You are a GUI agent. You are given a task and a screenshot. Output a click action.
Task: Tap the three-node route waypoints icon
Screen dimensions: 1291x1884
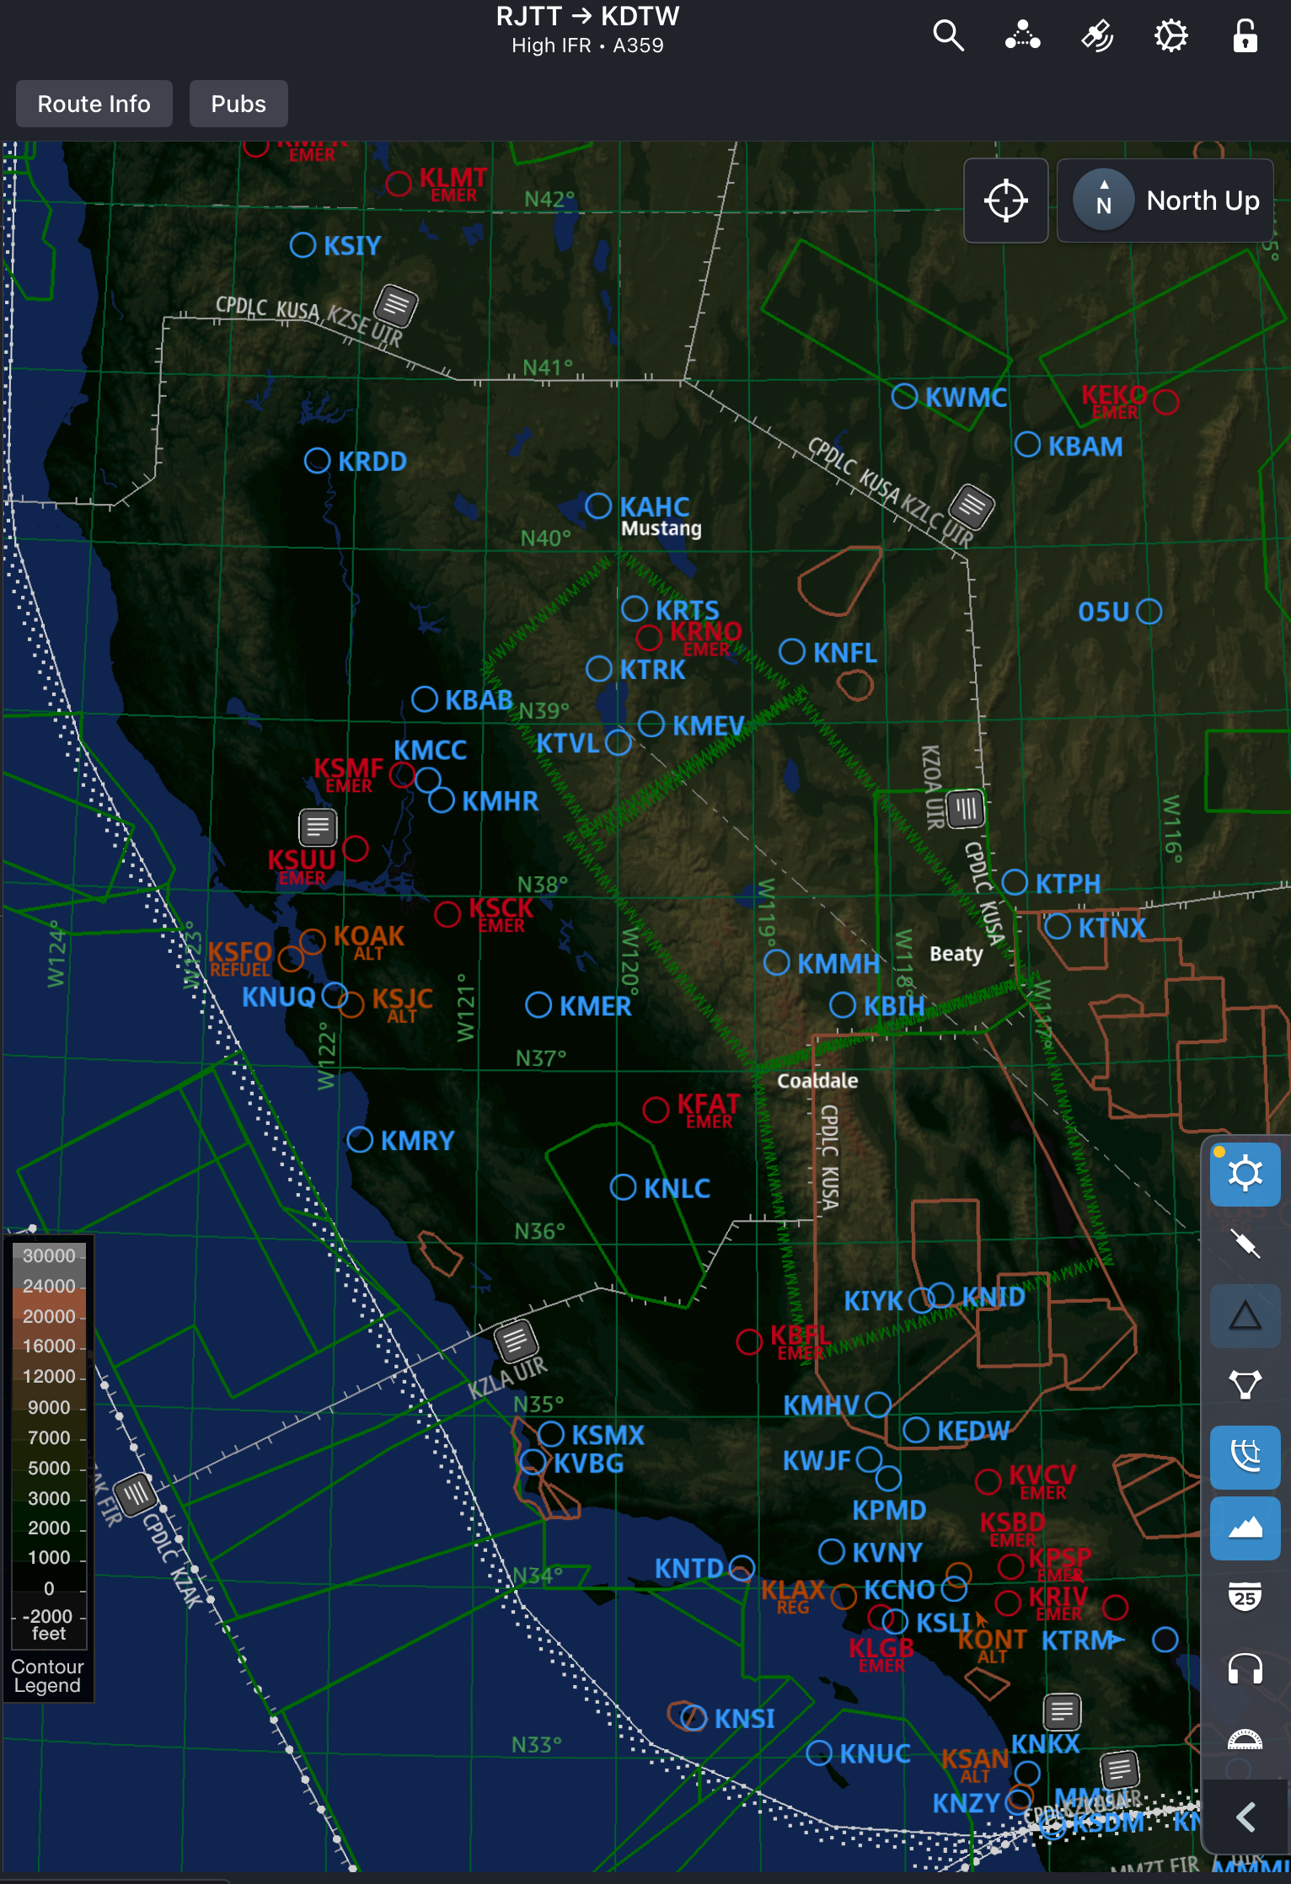pos(1022,36)
